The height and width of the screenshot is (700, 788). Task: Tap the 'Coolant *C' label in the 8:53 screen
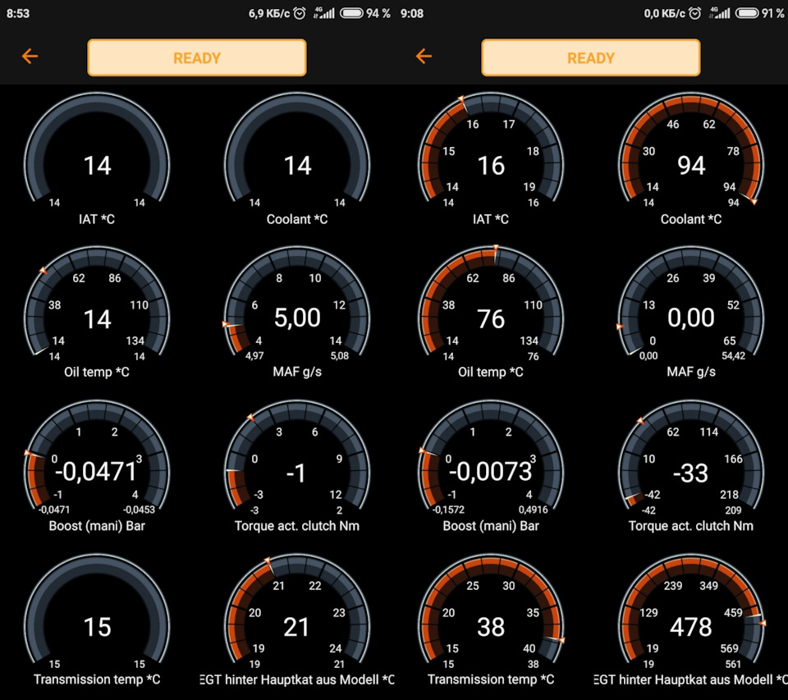click(x=297, y=219)
